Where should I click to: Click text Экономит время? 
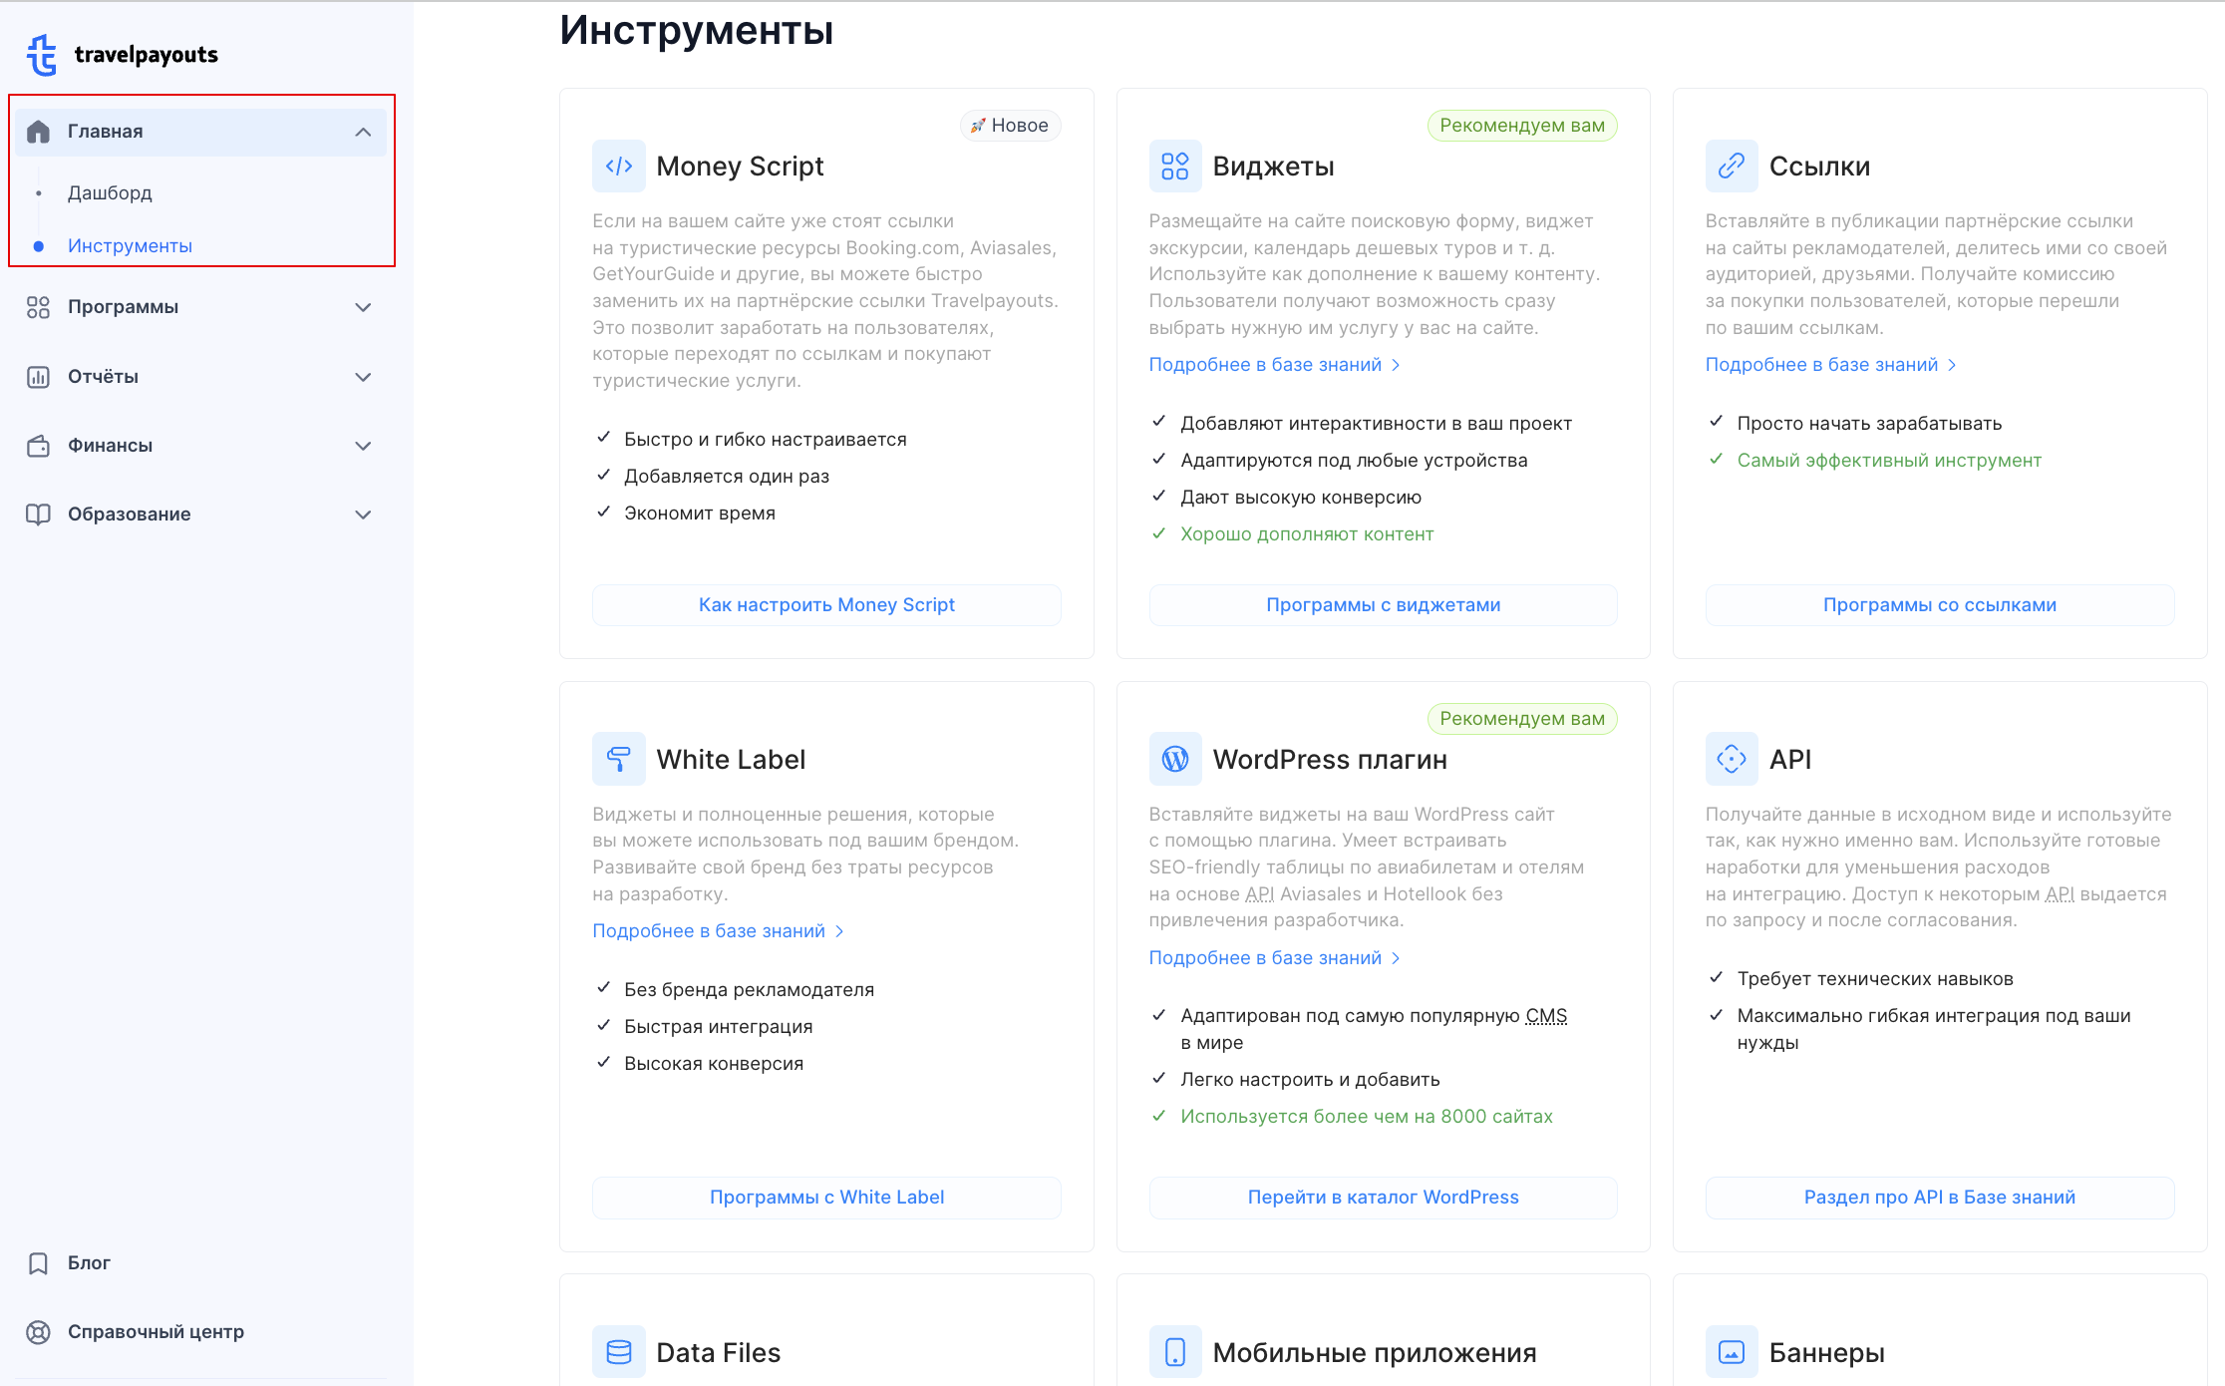click(x=700, y=514)
